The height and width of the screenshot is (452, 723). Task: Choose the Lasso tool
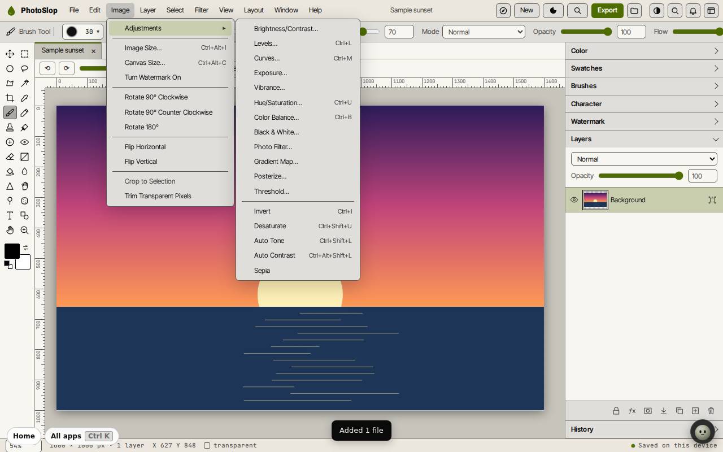[24, 68]
